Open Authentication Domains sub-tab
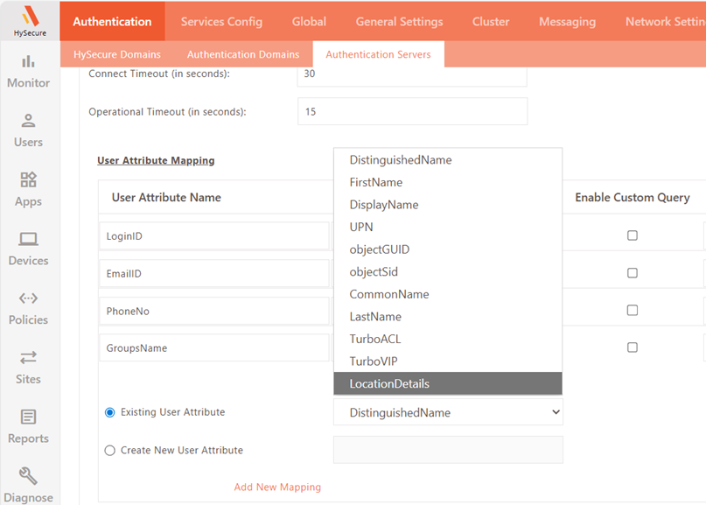This screenshot has width=706, height=505. point(243,54)
